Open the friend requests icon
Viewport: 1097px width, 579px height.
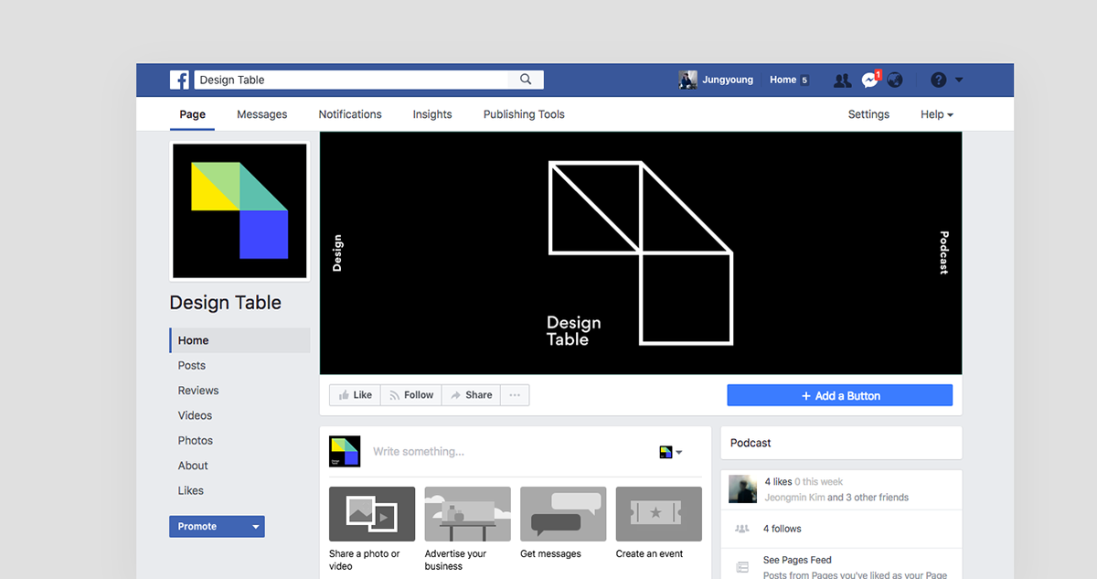pos(842,80)
